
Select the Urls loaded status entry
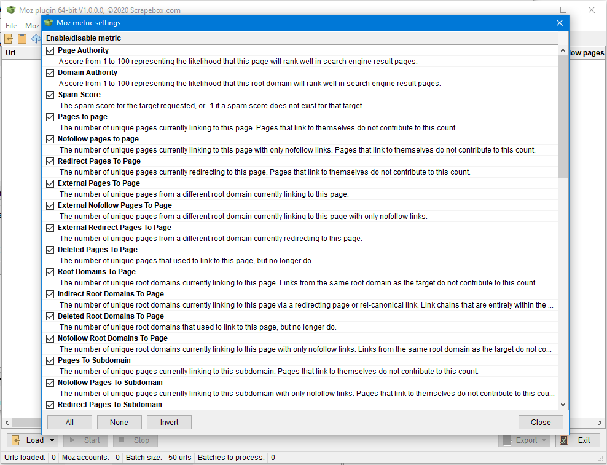(x=30, y=458)
